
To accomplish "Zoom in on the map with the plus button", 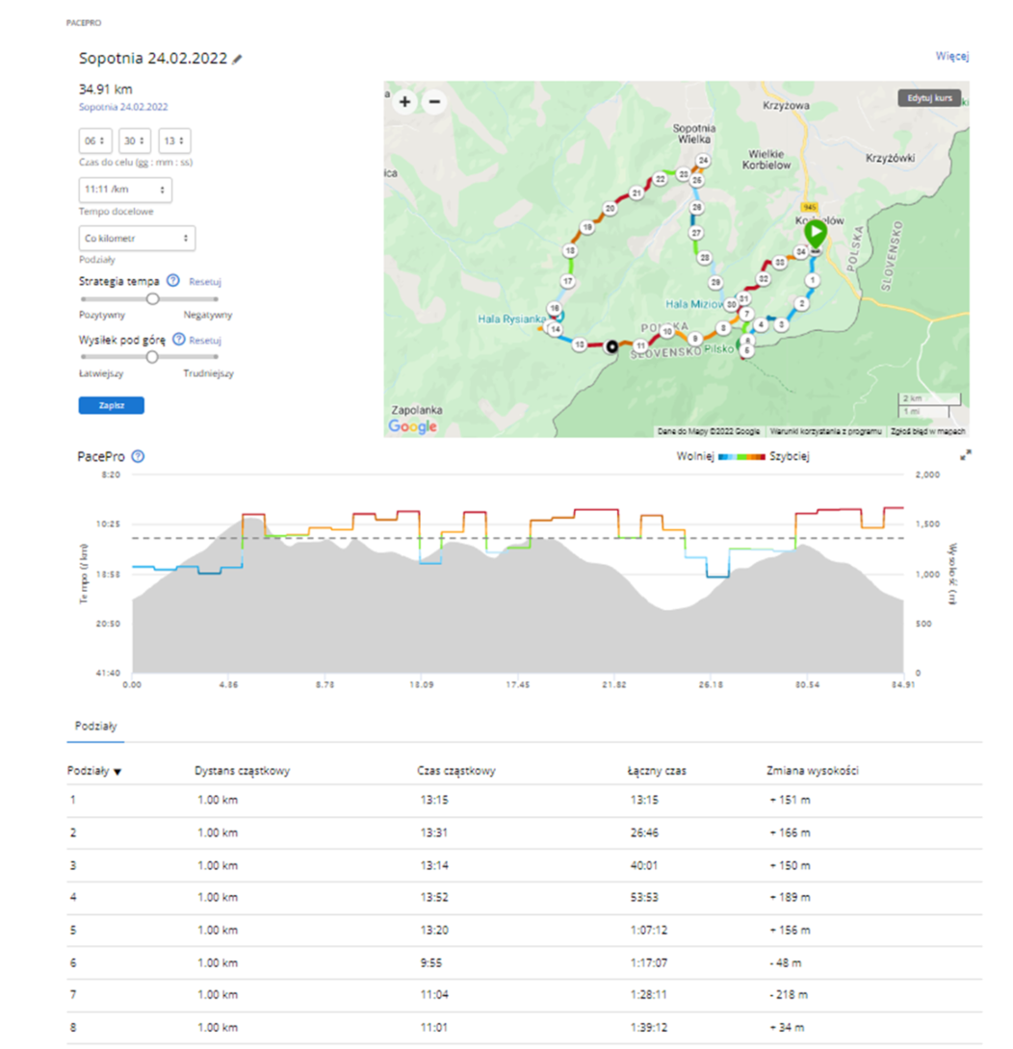I will tap(404, 102).
